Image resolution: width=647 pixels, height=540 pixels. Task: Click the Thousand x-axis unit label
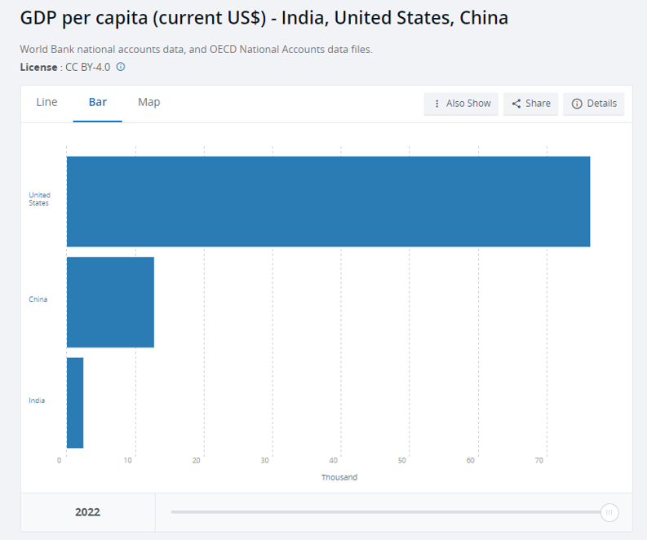click(x=339, y=477)
